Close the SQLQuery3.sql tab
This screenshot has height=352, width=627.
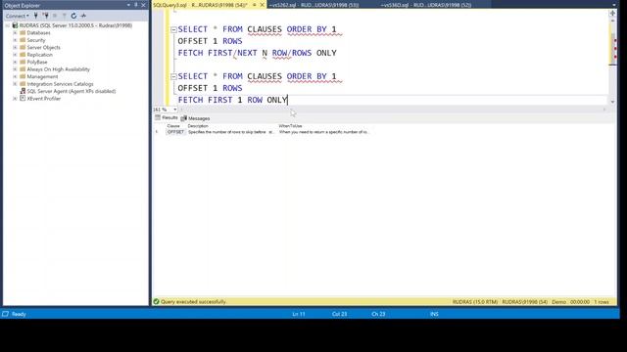(x=263, y=5)
